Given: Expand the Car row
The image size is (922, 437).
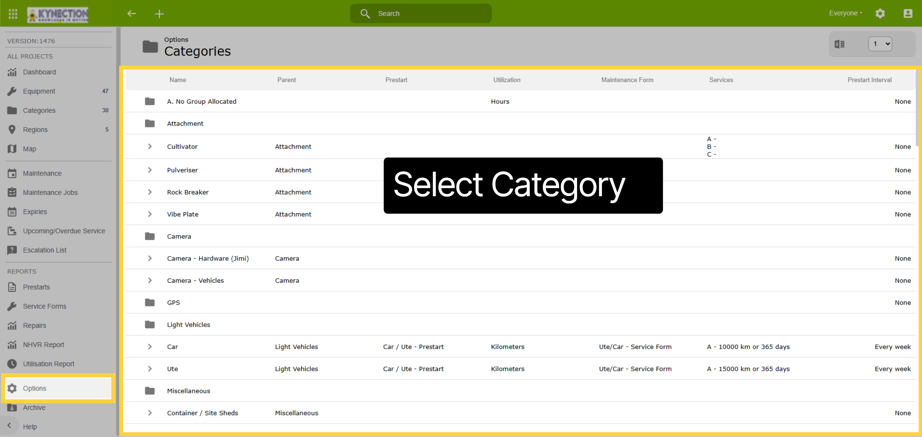Looking at the screenshot, I should click(150, 347).
